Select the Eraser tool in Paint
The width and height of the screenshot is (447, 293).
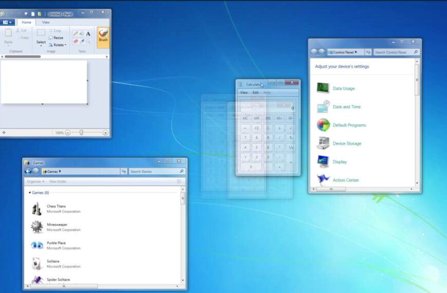(76, 41)
